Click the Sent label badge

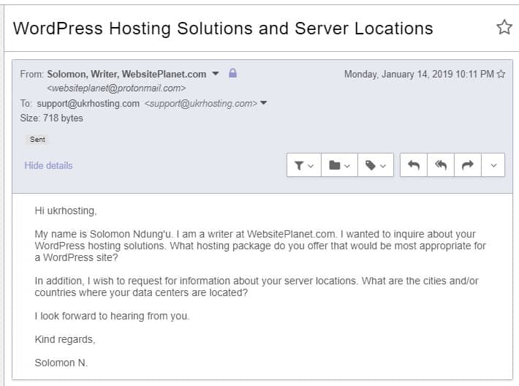(x=37, y=140)
